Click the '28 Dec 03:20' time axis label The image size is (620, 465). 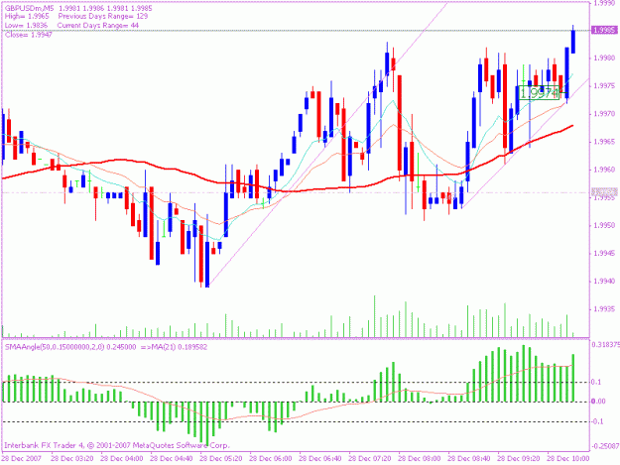coord(72,459)
